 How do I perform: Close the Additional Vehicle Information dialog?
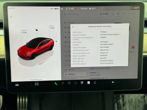pos(73,27)
